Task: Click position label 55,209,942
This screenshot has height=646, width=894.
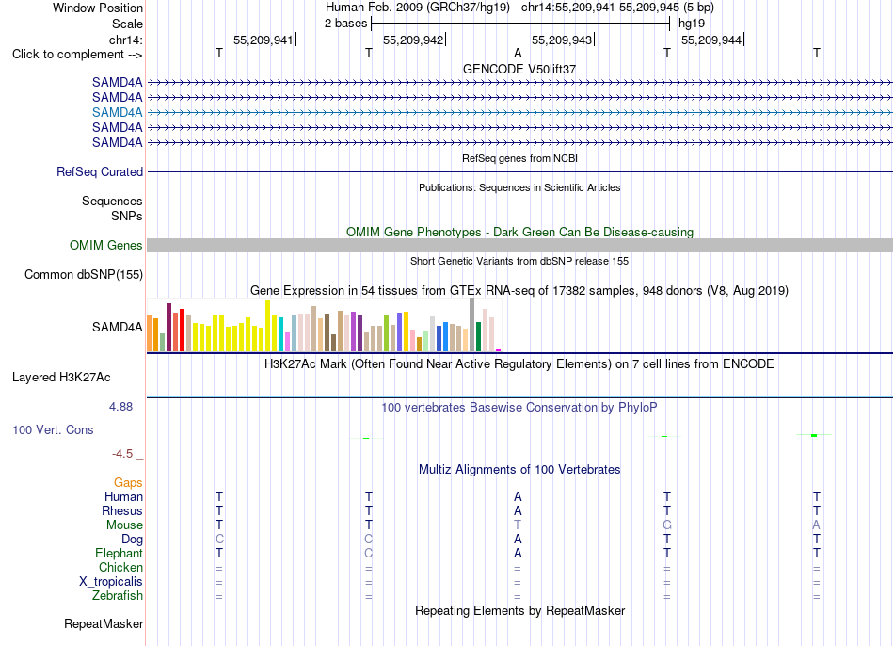Action: coord(413,40)
